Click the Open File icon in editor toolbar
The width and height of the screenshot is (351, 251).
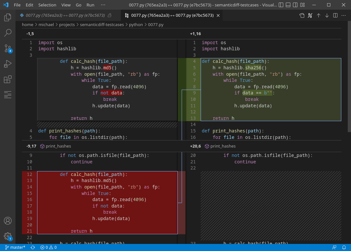click(302, 15)
